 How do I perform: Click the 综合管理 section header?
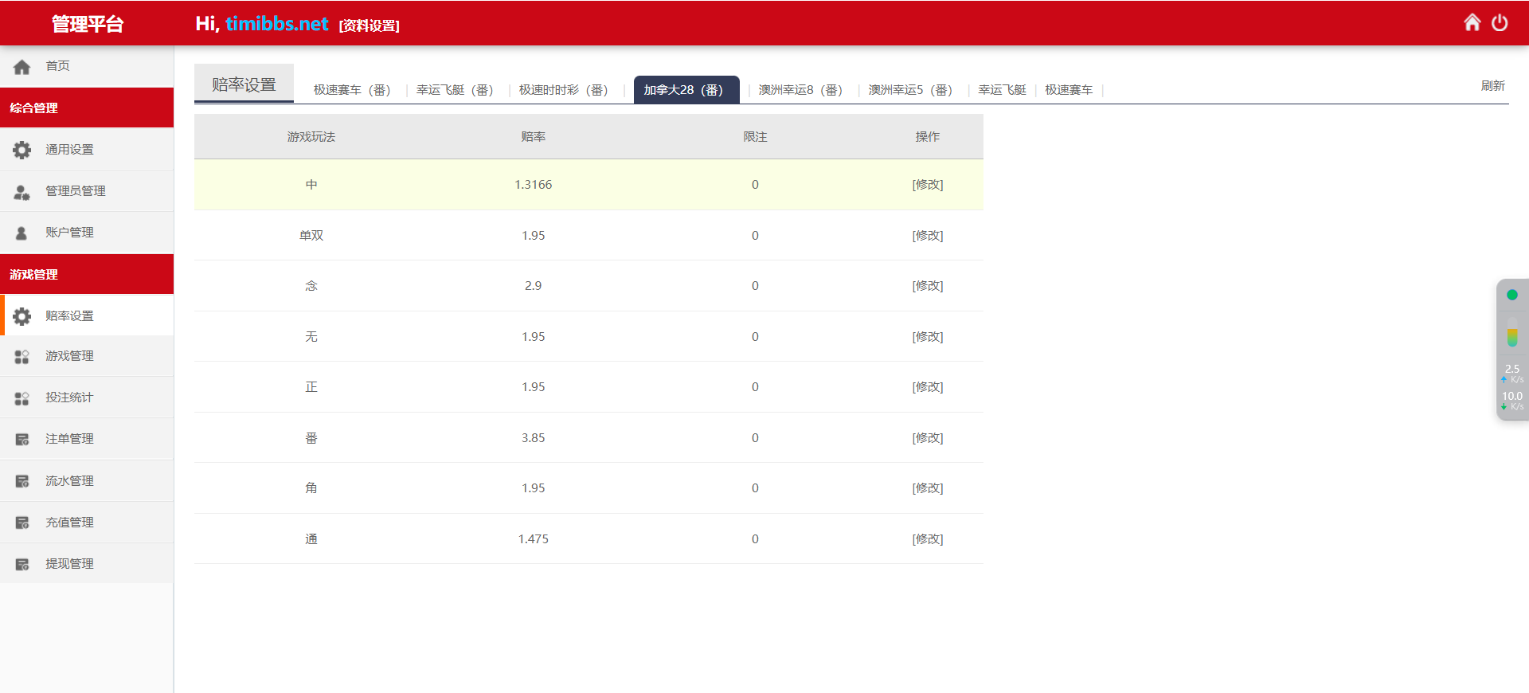coord(87,108)
